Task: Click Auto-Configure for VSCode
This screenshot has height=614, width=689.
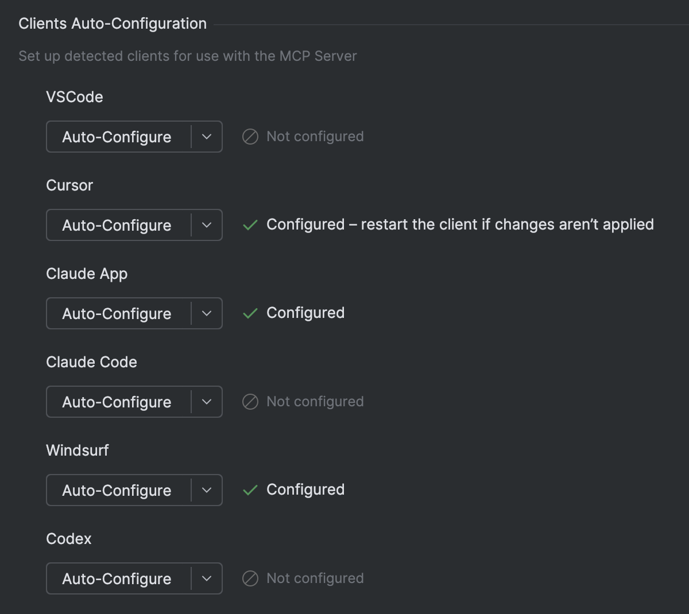Action: click(x=118, y=137)
